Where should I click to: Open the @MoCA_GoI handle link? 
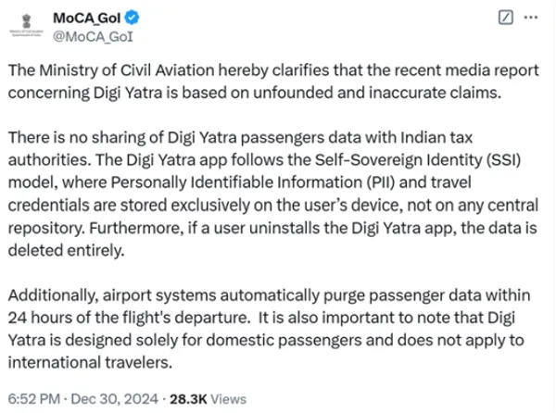pos(93,37)
